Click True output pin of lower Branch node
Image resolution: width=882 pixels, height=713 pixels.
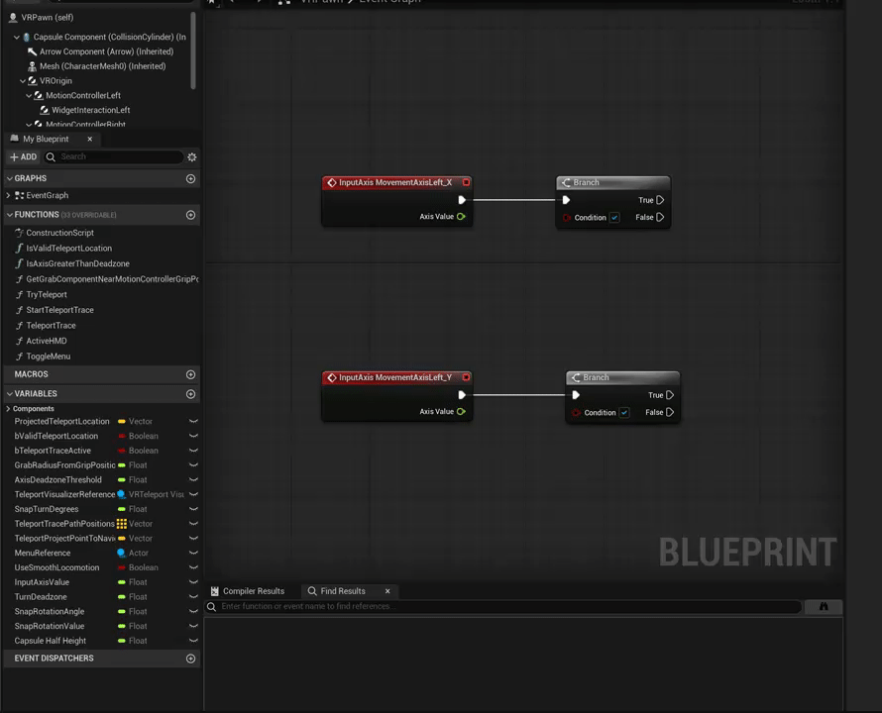click(670, 395)
